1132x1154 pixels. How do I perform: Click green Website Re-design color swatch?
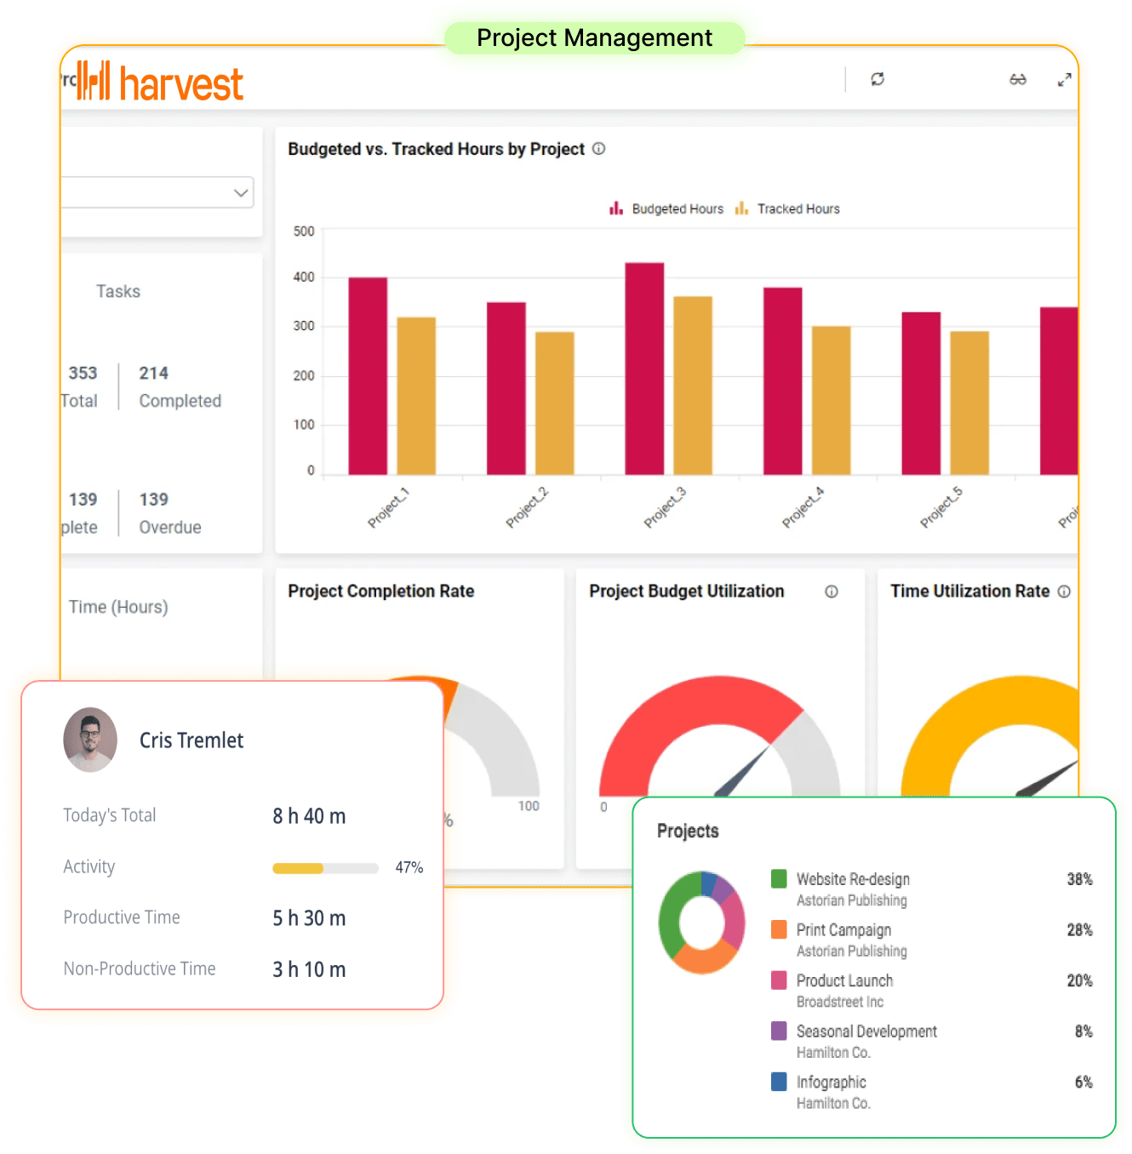779,878
